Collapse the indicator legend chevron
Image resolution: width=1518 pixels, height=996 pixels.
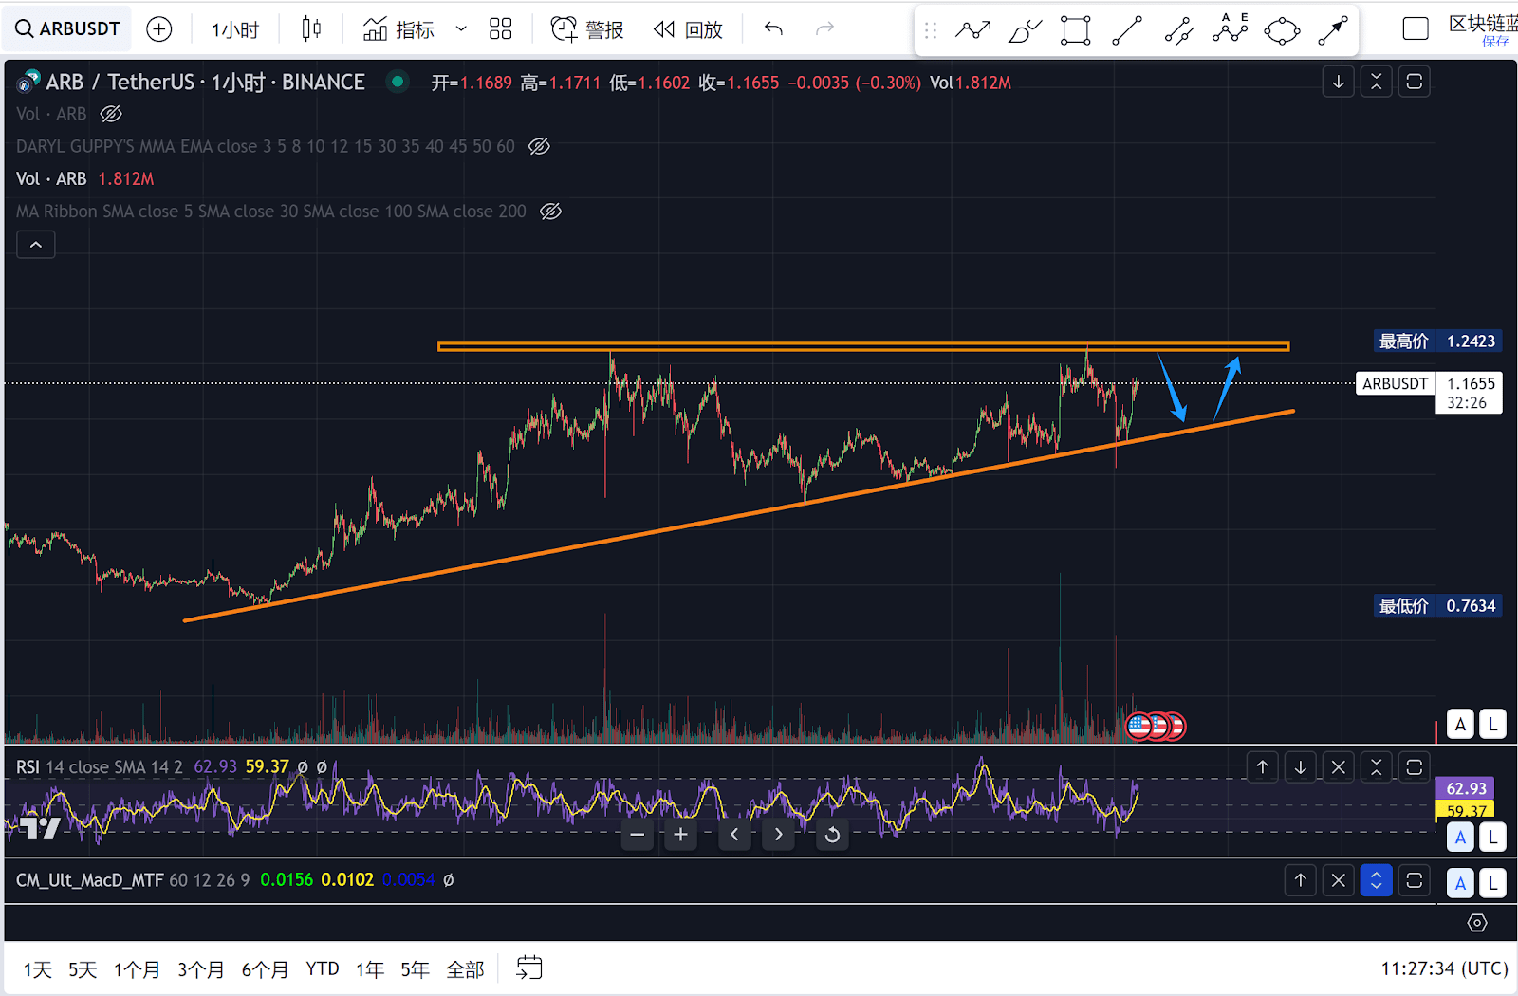coord(36,245)
